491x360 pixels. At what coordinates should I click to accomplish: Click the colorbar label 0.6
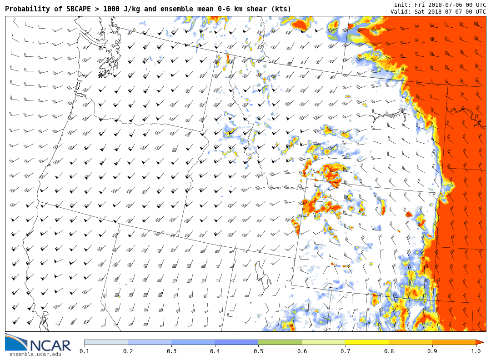pyautogui.click(x=302, y=351)
